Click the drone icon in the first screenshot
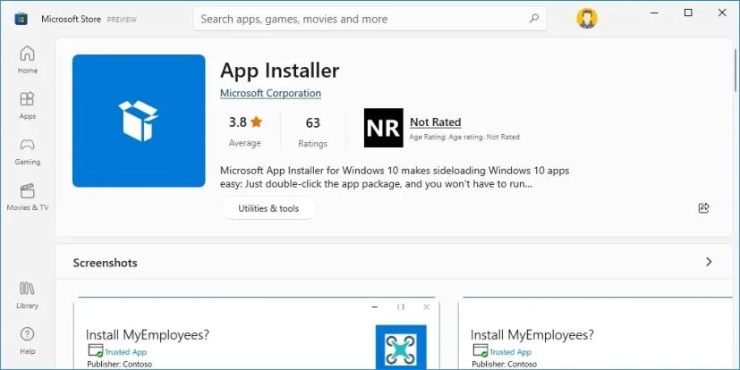The image size is (740, 370). 401,347
